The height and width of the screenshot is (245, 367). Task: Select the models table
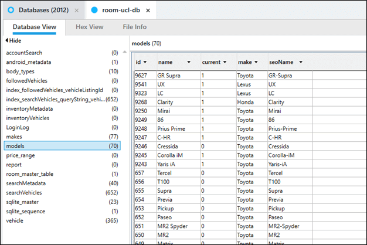(62, 146)
